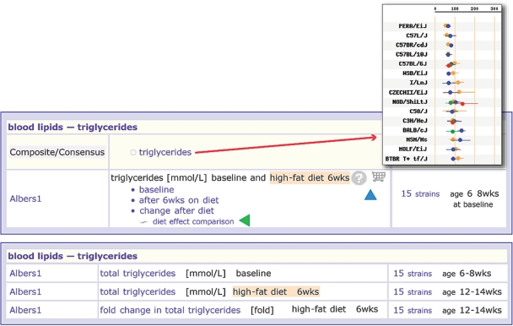
Task: Click the C57BL/6J strain label in plot
Action: point(413,63)
